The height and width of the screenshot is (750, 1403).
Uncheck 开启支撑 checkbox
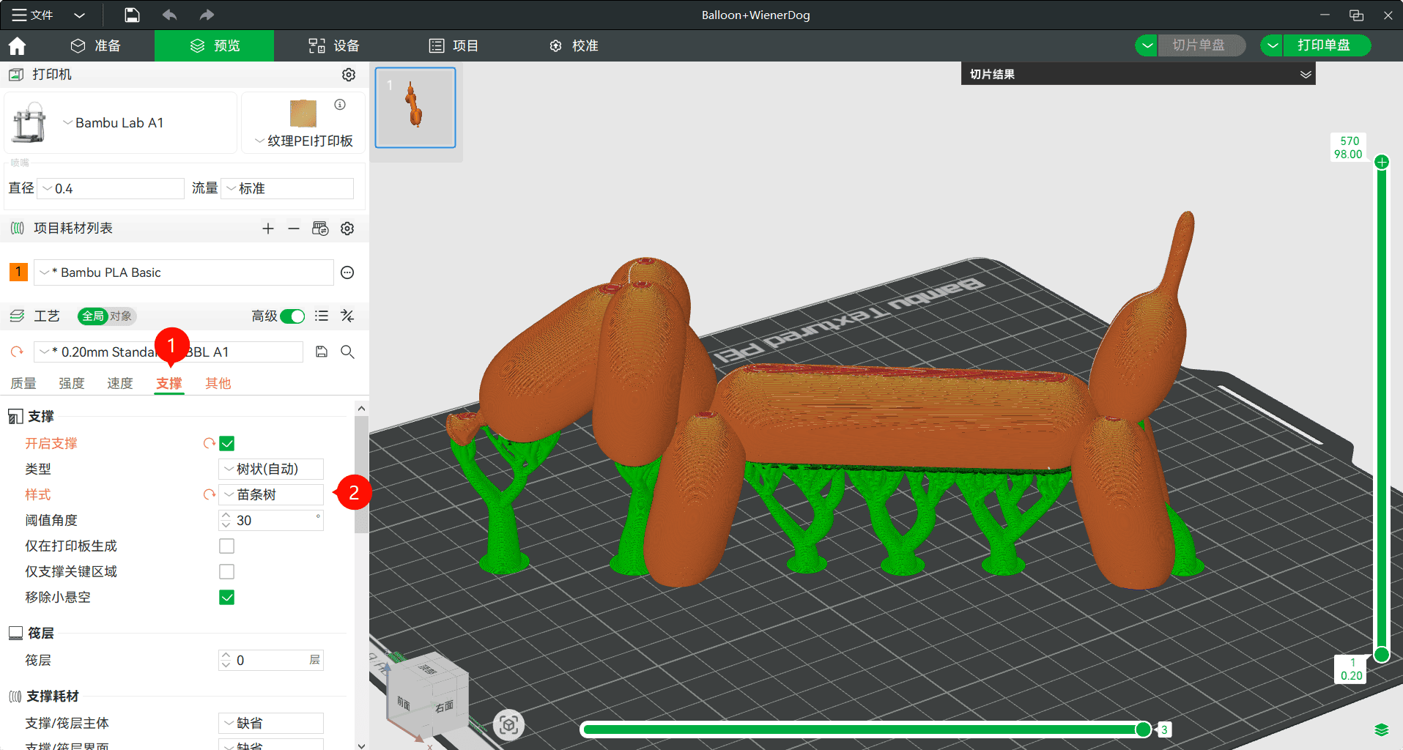click(227, 444)
